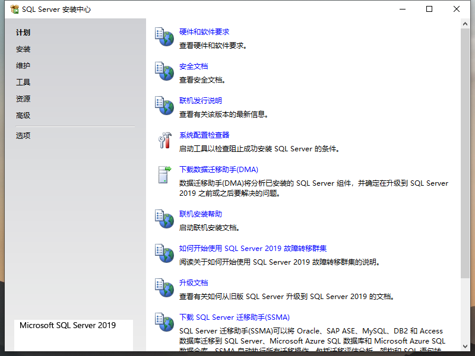Image resolution: width=475 pixels, height=356 pixels.
Task: Click the server download icon for 数据迁移助手(DMA)
Action: [x=164, y=174]
